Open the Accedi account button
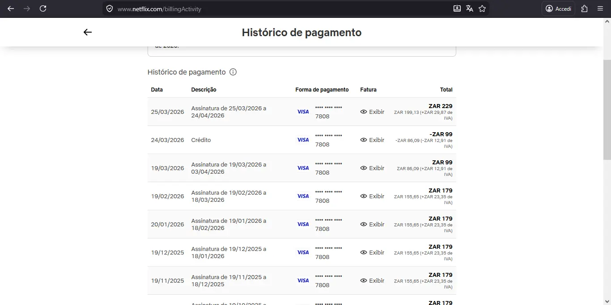 point(558,8)
